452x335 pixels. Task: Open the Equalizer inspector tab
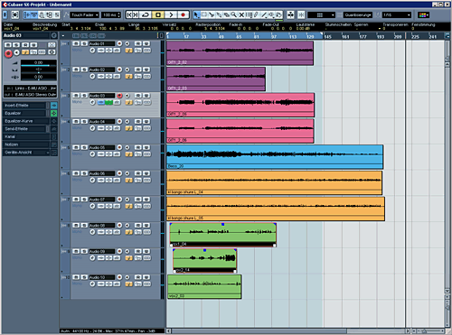[24, 113]
